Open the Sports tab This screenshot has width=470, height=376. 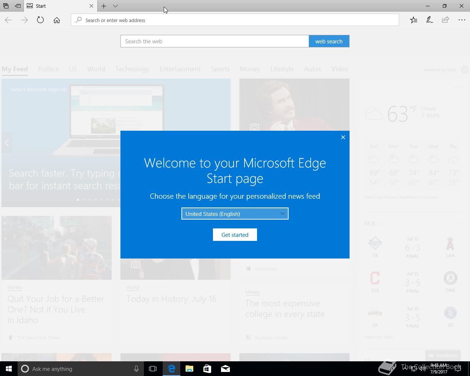(220, 69)
